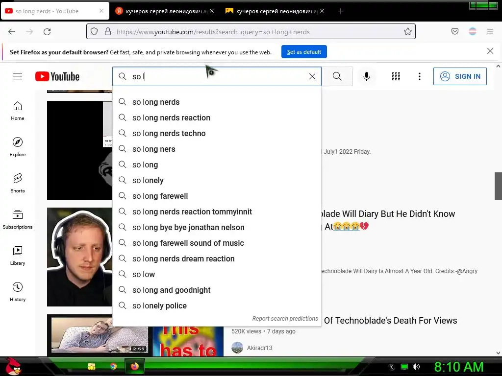Screen dimensions: 502x376
Task: Clear the search box with the X icon
Action: [312, 76]
